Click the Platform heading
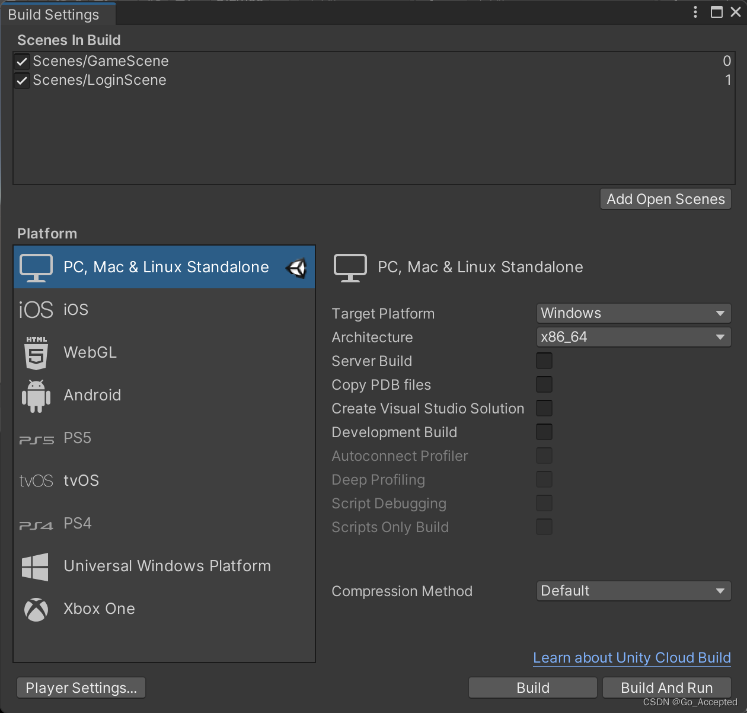The height and width of the screenshot is (713, 747). (x=47, y=234)
